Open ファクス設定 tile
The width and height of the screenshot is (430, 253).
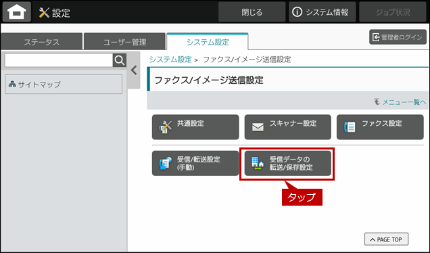380,127
